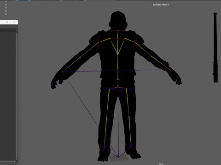Close the floating panel window
Image resolution: width=221 pixels, height=165 pixels.
14,22
